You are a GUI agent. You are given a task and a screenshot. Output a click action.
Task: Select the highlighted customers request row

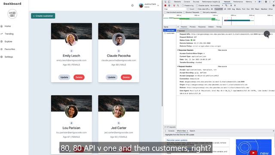pyautogui.click(x=170, y=31)
